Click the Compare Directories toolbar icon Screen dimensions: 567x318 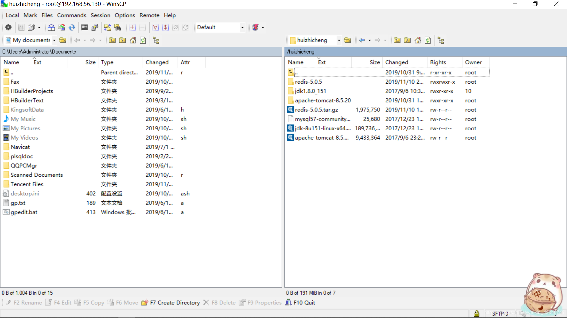pyautogui.click(x=51, y=27)
